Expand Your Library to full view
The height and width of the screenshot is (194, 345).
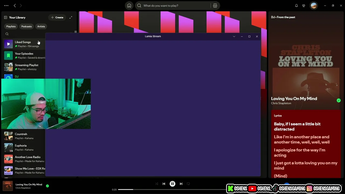point(71,18)
